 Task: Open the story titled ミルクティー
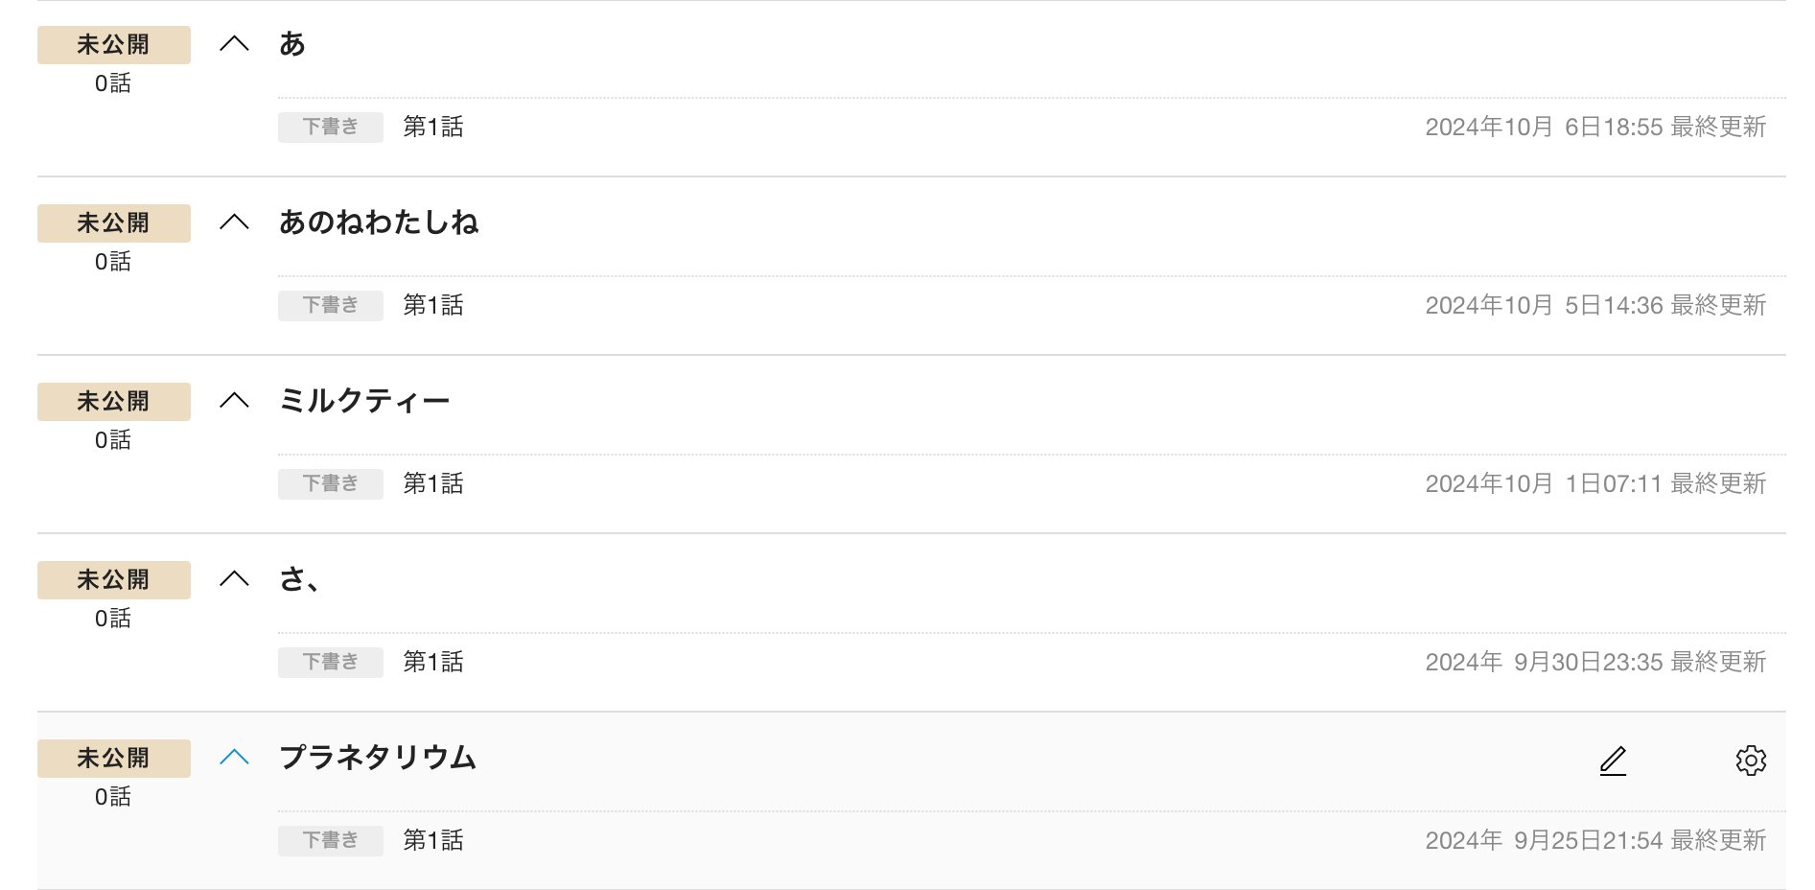point(364,401)
